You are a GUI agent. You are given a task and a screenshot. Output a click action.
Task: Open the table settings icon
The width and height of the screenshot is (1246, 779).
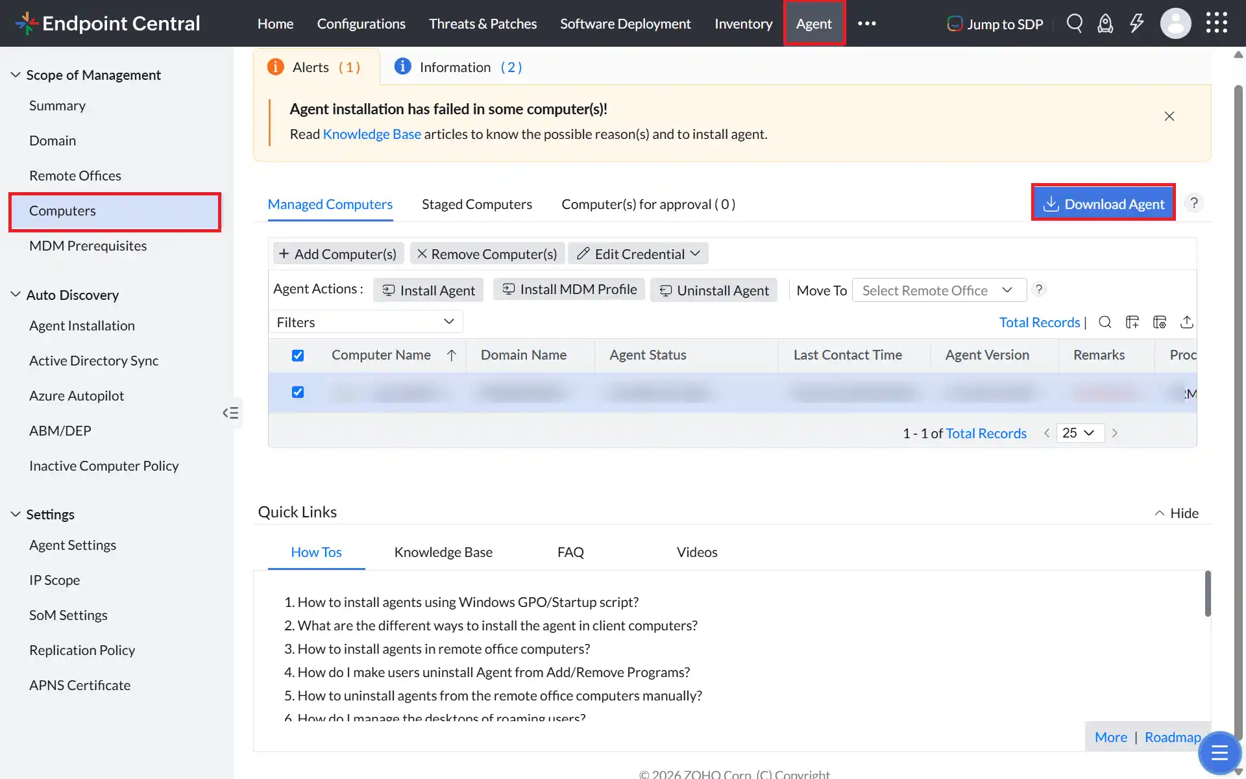[x=1160, y=322]
